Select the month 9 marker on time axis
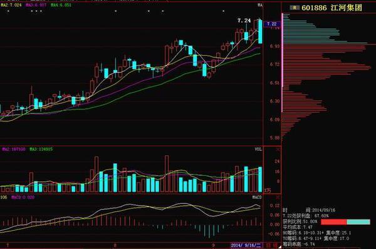 point(213,245)
